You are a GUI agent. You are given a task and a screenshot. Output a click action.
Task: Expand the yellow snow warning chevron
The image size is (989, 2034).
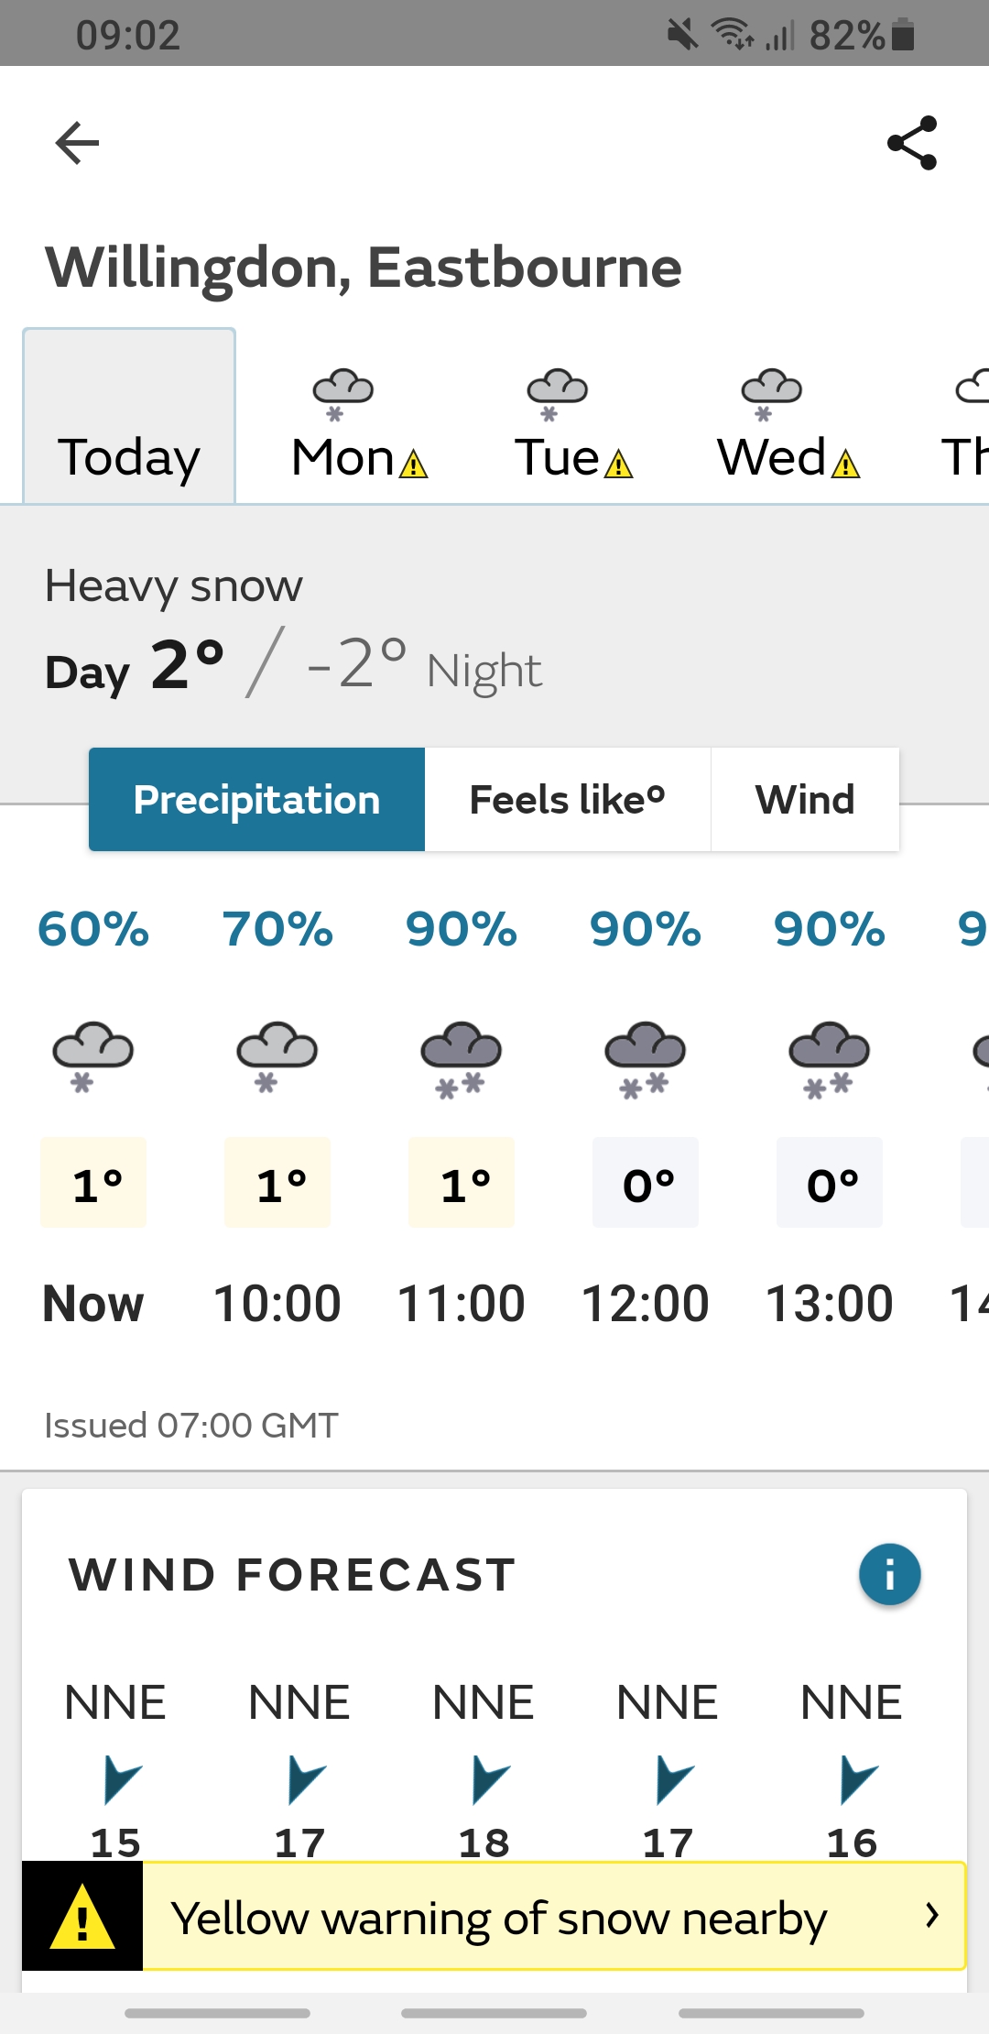point(932,1915)
